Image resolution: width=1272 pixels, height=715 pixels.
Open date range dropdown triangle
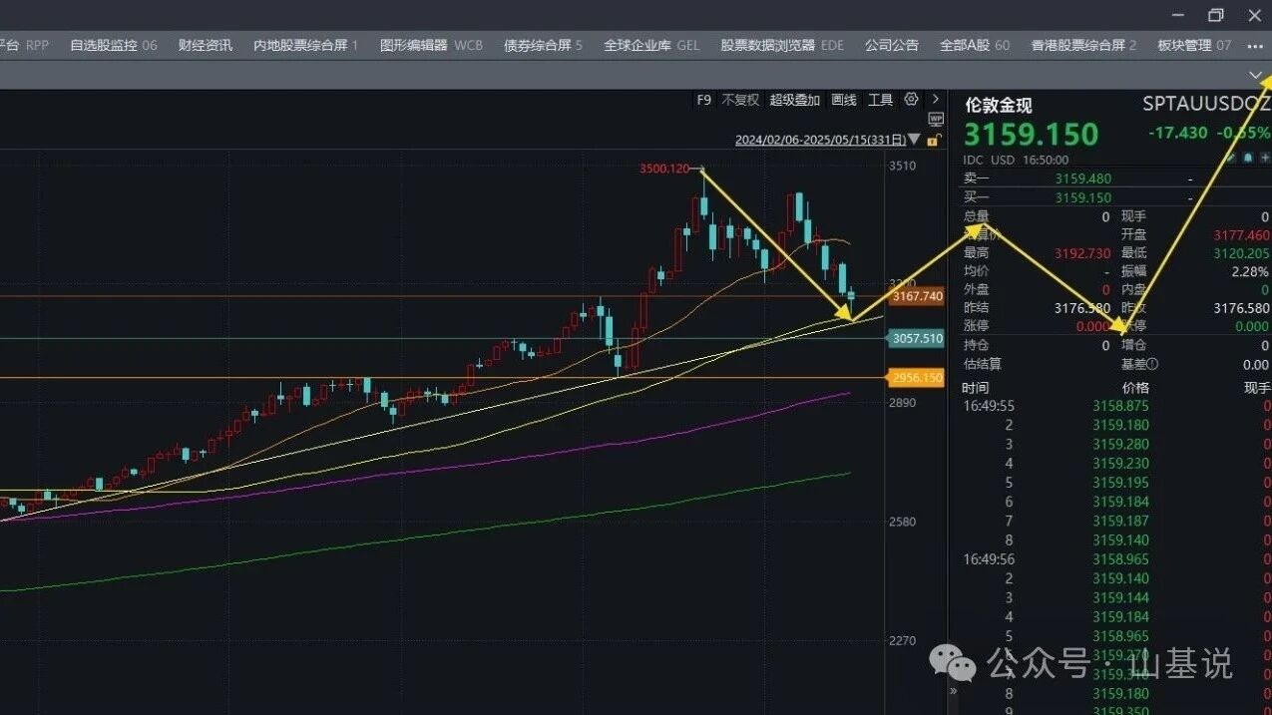point(915,140)
